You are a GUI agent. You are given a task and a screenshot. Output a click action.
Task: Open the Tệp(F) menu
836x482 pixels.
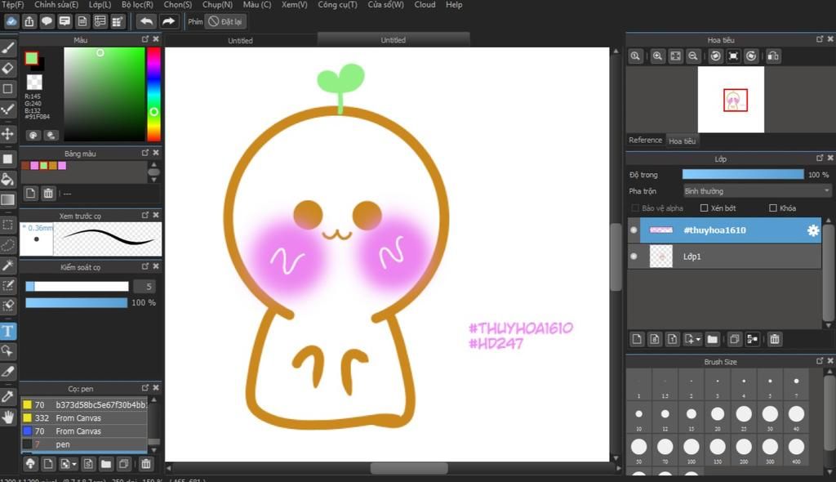coord(13,5)
